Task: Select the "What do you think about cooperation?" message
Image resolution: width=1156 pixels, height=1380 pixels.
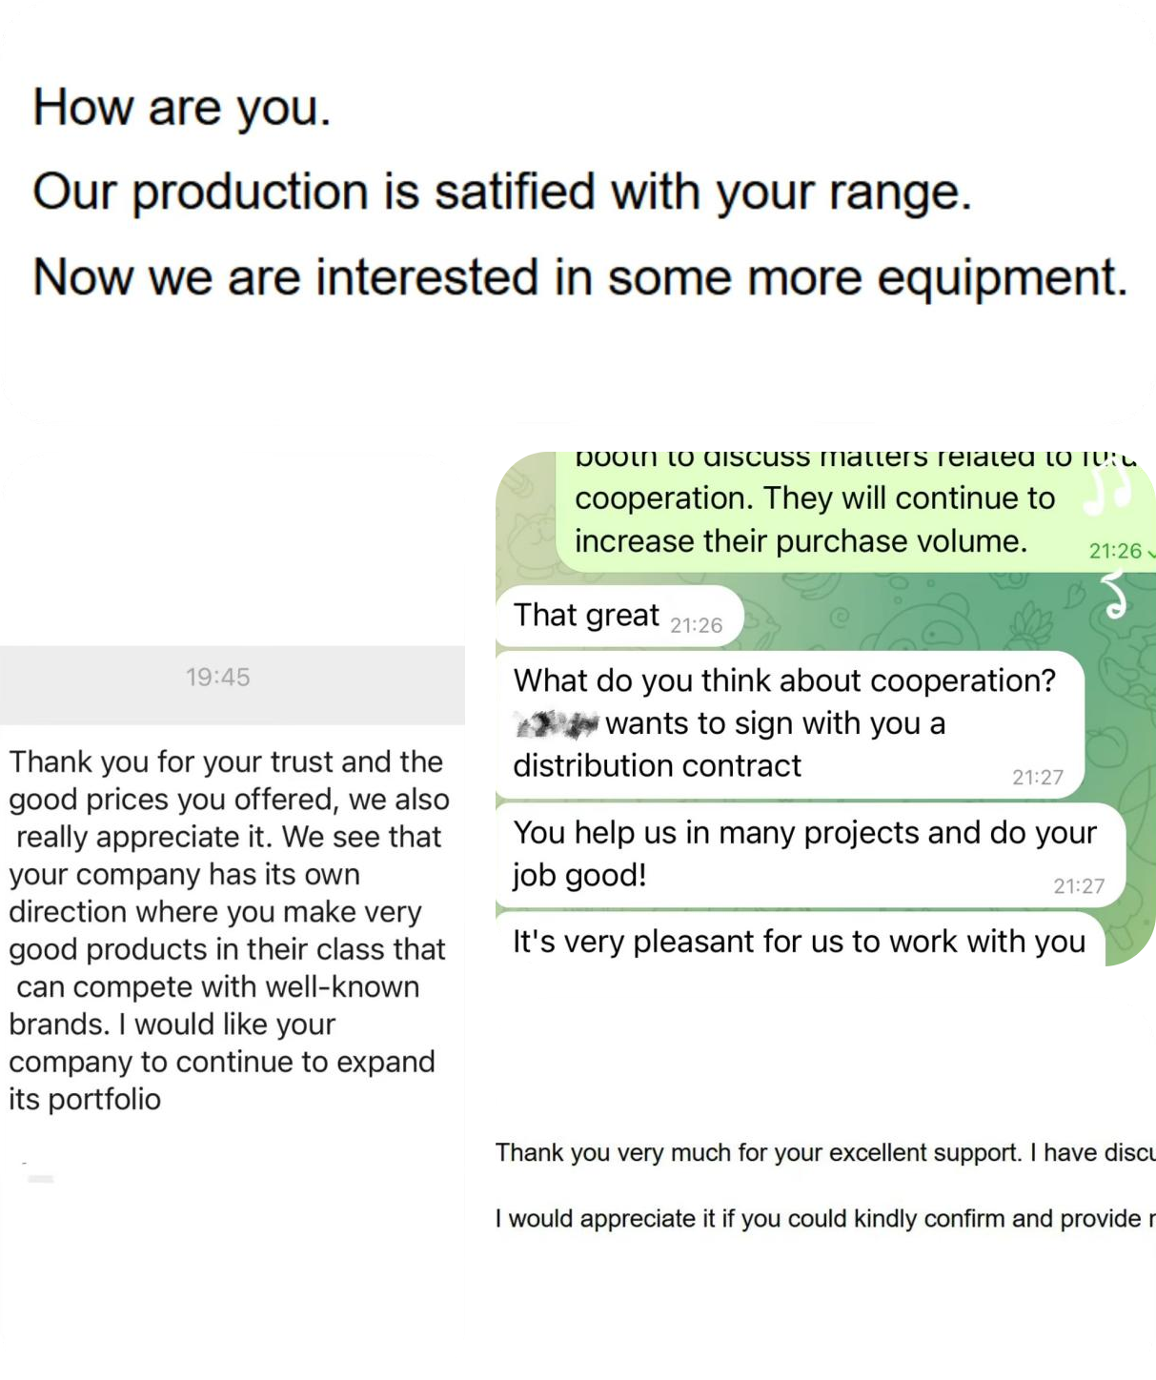Action: coord(784,680)
